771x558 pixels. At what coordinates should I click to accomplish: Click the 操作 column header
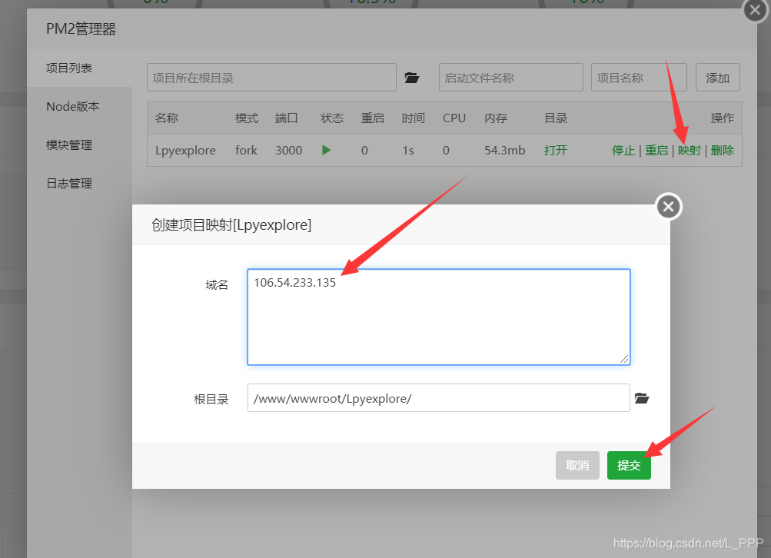(x=723, y=118)
